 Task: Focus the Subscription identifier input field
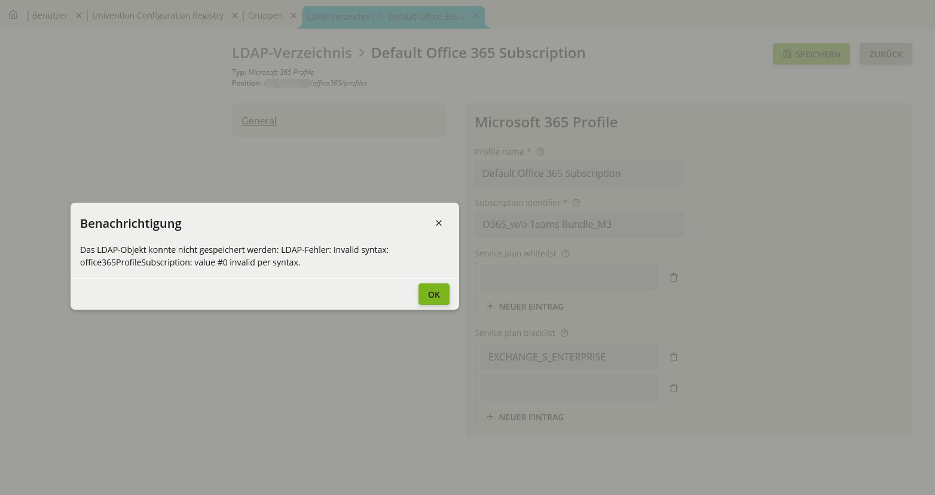click(x=579, y=224)
